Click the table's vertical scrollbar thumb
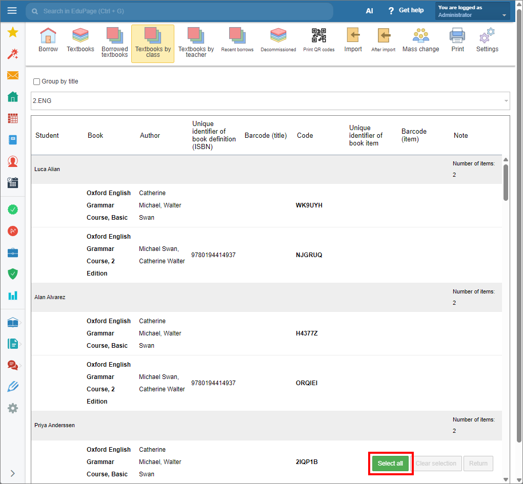Image resolution: width=523 pixels, height=484 pixels. [x=506, y=182]
